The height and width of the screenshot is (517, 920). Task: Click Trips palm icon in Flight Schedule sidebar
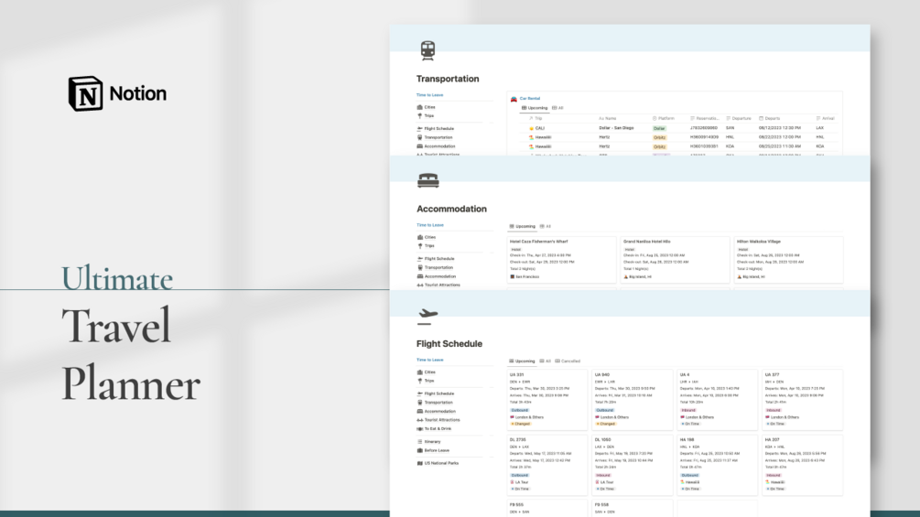pos(419,381)
